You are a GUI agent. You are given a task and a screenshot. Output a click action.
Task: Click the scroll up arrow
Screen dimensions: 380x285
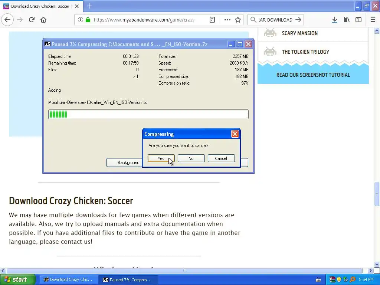click(377, 30)
